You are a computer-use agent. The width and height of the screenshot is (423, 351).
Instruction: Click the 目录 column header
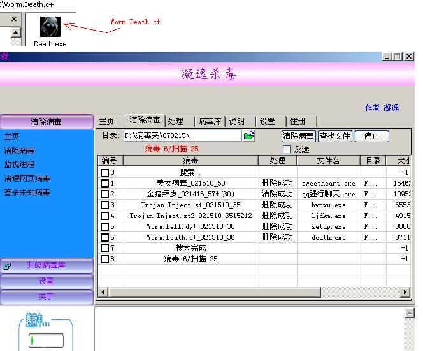click(x=373, y=161)
